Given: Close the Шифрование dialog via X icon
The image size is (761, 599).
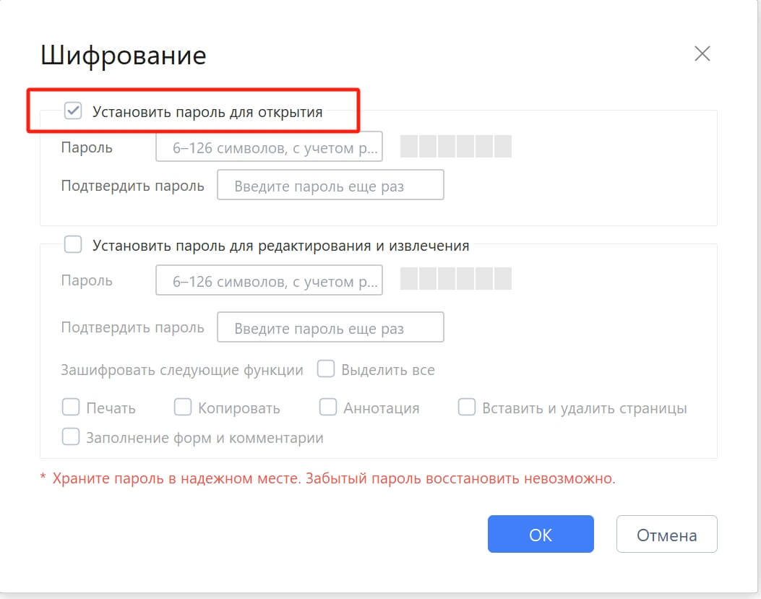Looking at the screenshot, I should point(701,53).
